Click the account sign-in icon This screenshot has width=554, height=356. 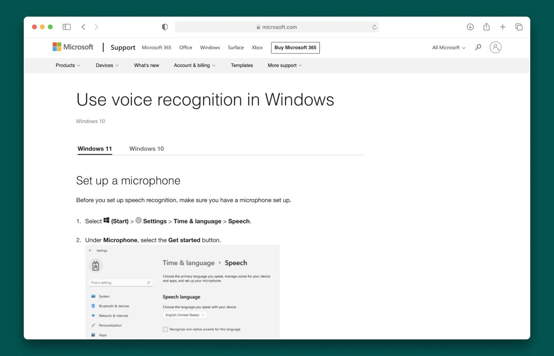[x=495, y=47]
